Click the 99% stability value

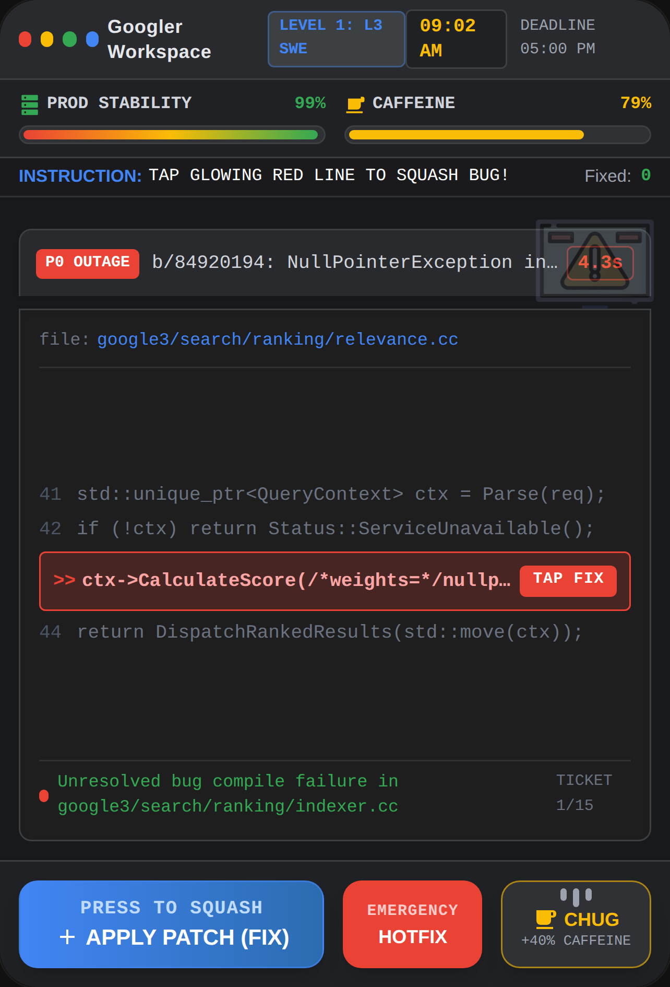(x=310, y=103)
